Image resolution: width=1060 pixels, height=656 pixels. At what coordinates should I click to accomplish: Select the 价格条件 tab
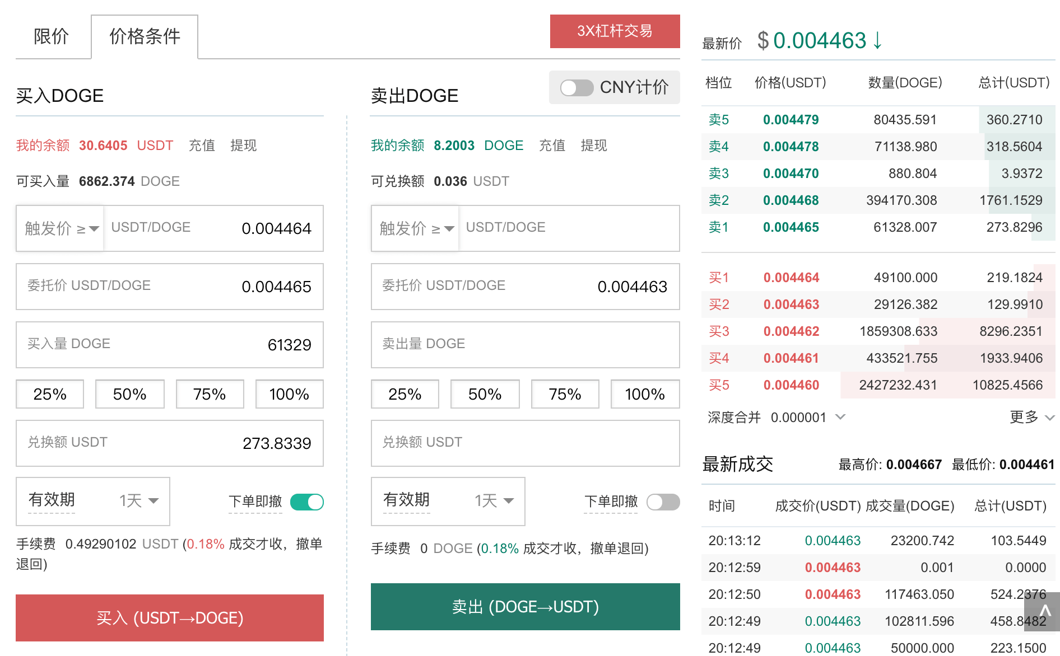coord(145,37)
